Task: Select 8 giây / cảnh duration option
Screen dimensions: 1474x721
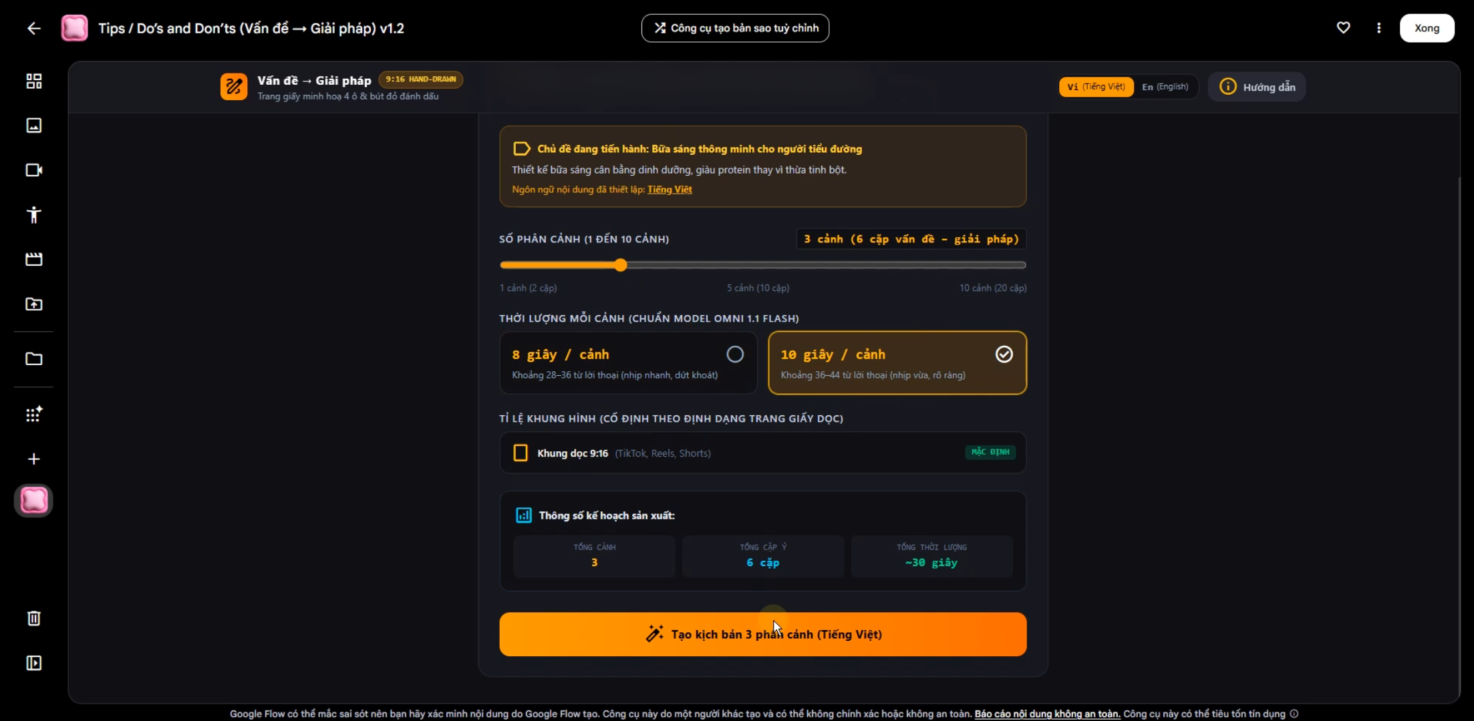Action: [x=628, y=363]
